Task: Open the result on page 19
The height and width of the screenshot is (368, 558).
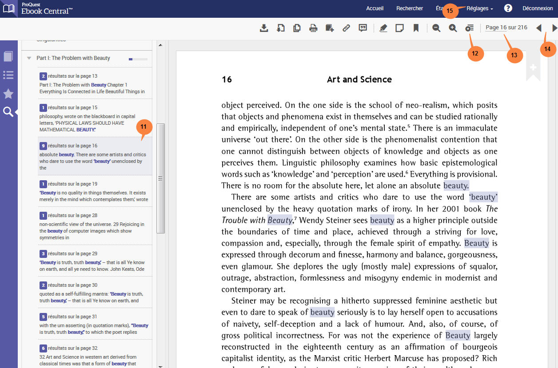Action: 95,191
